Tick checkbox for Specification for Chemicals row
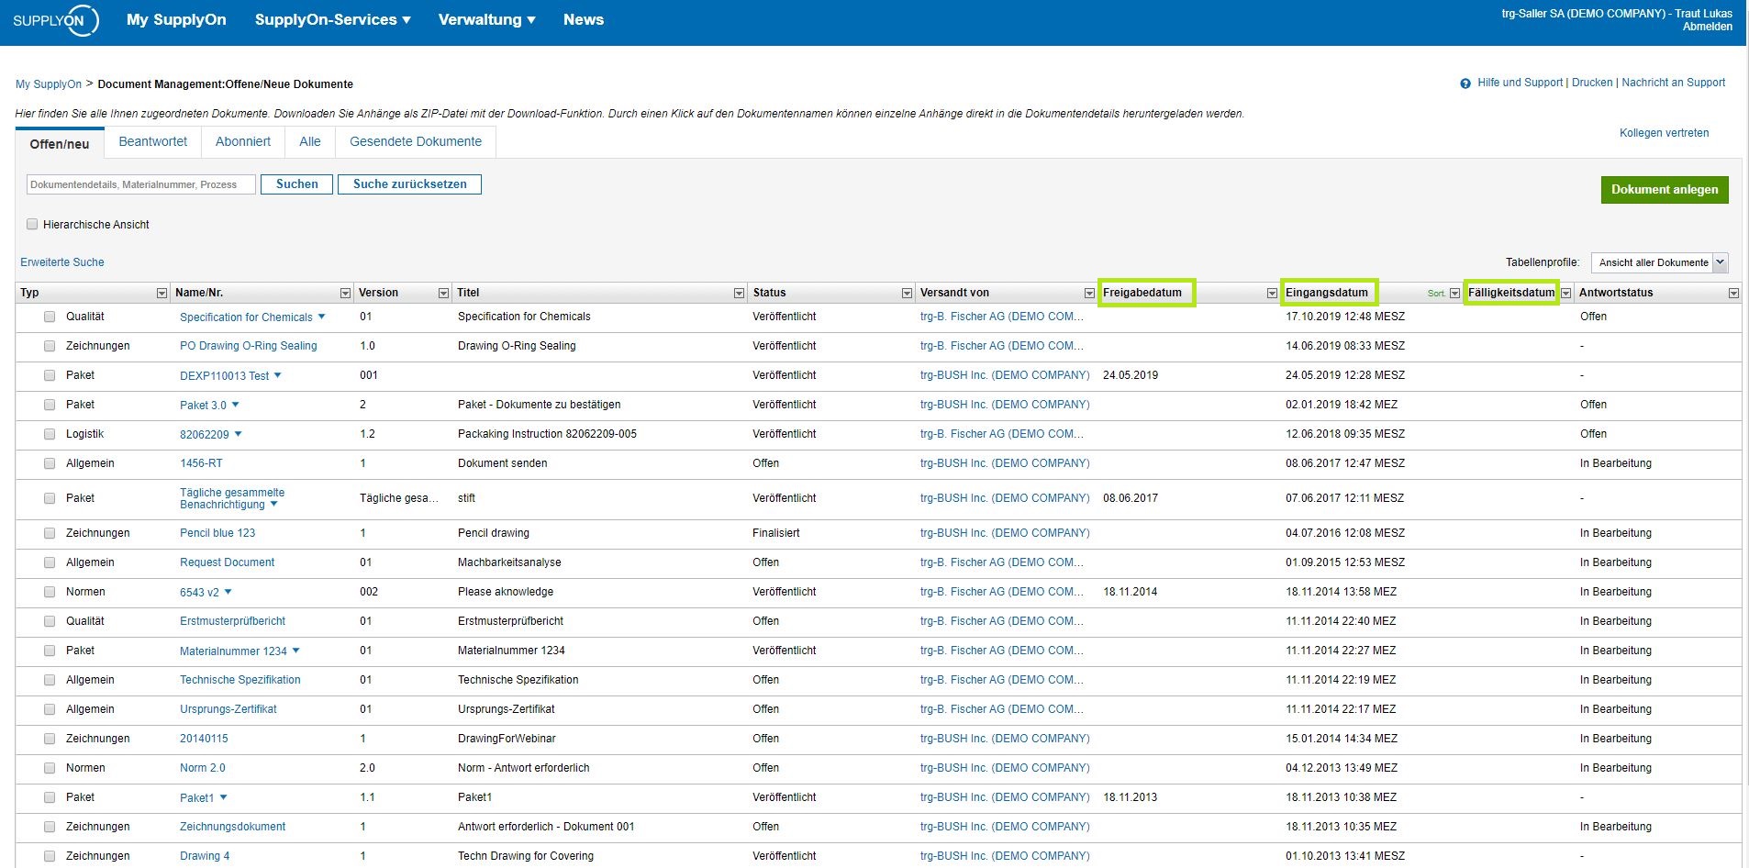This screenshot has height=868, width=1749. [50, 317]
